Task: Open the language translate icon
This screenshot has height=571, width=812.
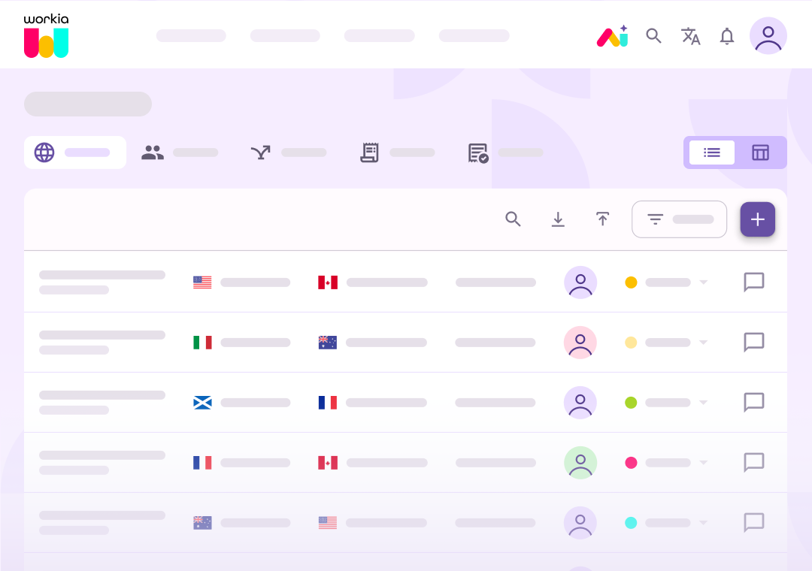Action: point(690,36)
